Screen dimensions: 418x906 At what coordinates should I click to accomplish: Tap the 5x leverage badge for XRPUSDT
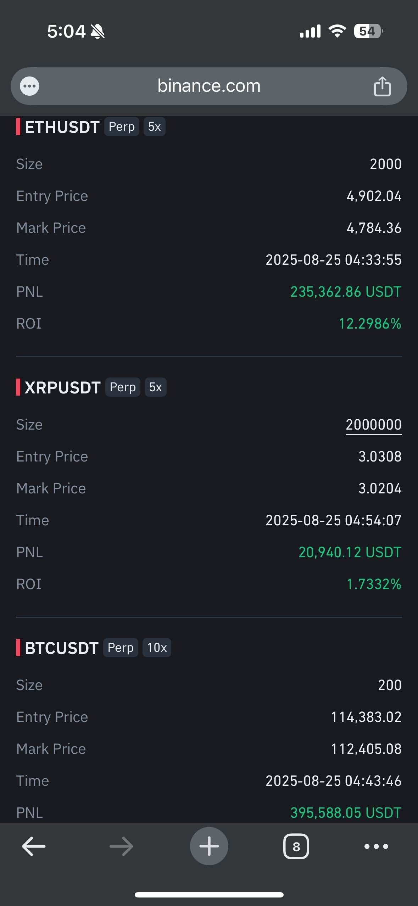pos(155,387)
